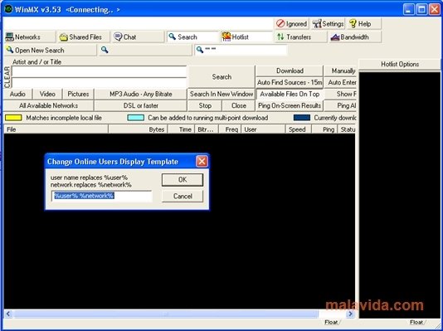Click Hotlist Options header
The height and width of the screenshot is (331, 443).
tap(400, 64)
